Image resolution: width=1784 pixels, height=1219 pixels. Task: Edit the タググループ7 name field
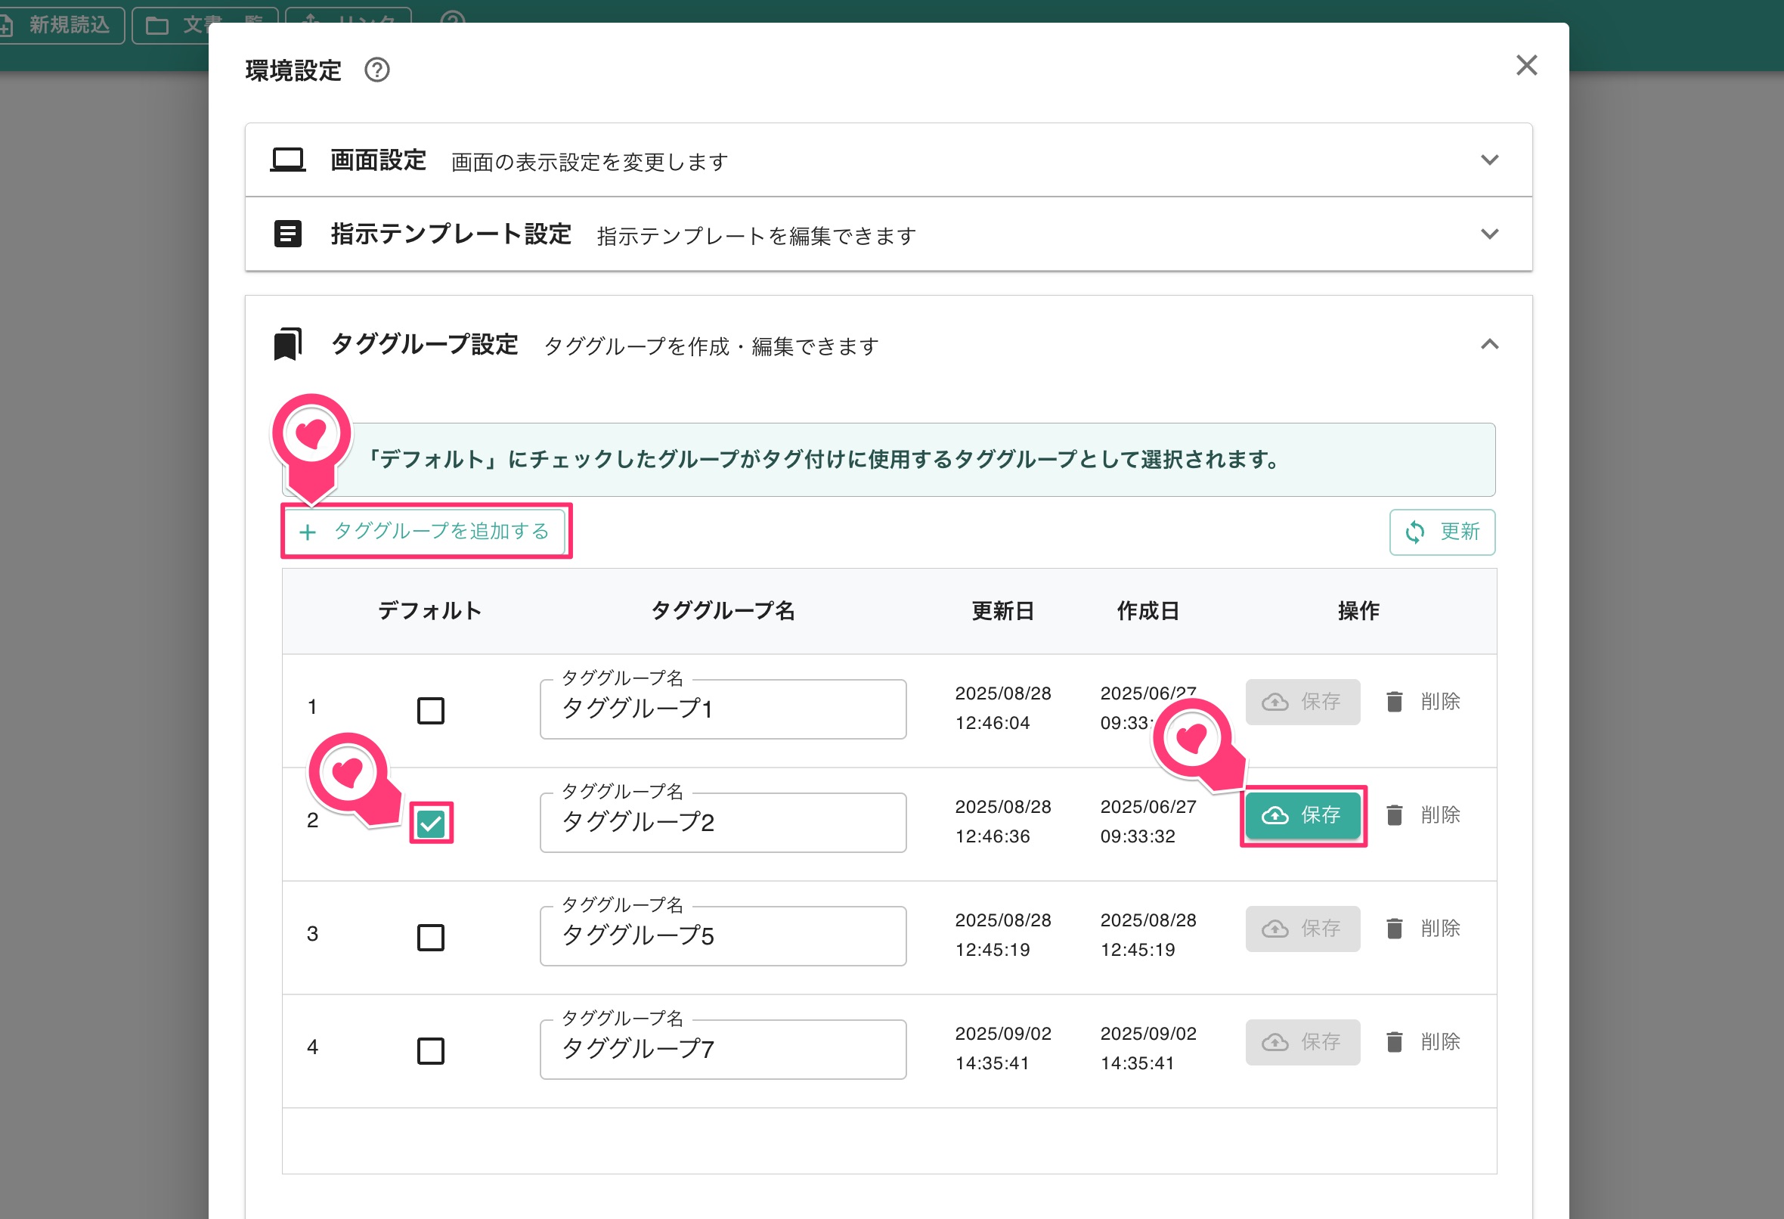pos(723,1049)
